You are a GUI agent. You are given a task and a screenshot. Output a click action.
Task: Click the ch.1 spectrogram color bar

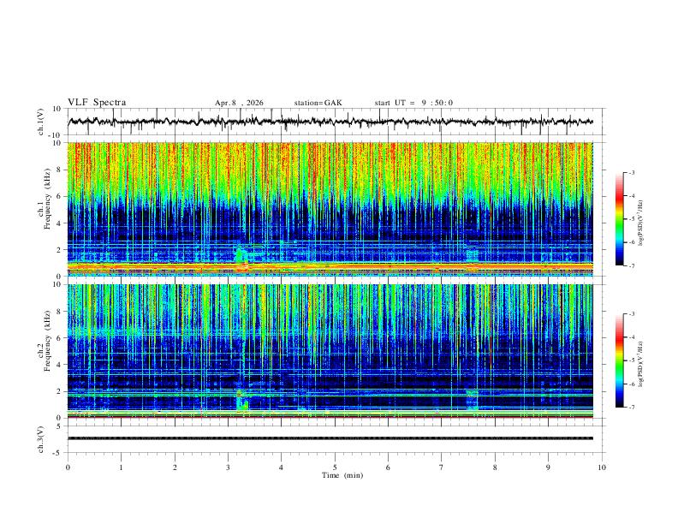(620, 219)
